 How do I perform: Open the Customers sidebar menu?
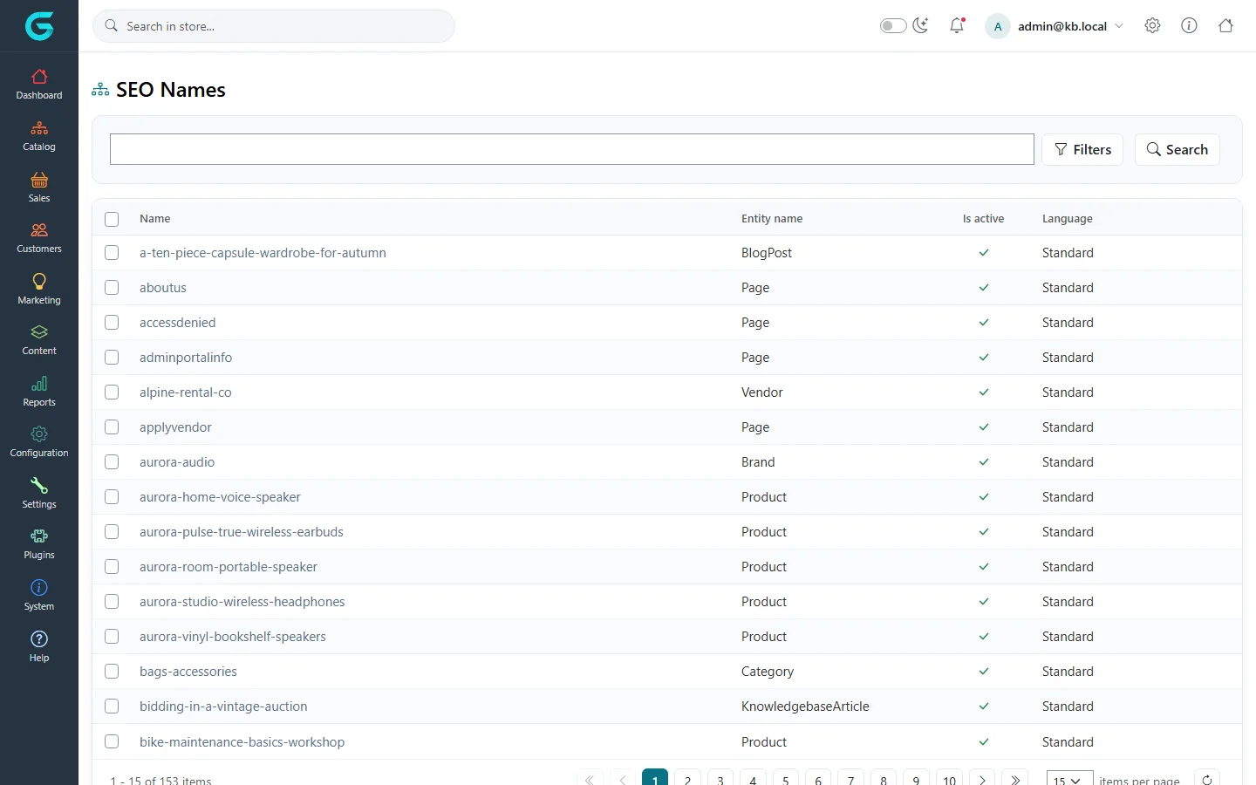pos(39,238)
